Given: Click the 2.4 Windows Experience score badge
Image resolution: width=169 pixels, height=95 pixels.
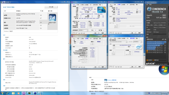Looking at the screenshot, I should [x=52, y=18].
